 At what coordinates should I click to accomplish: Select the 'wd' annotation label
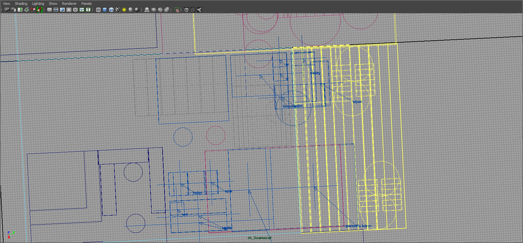tap(185, 214)
